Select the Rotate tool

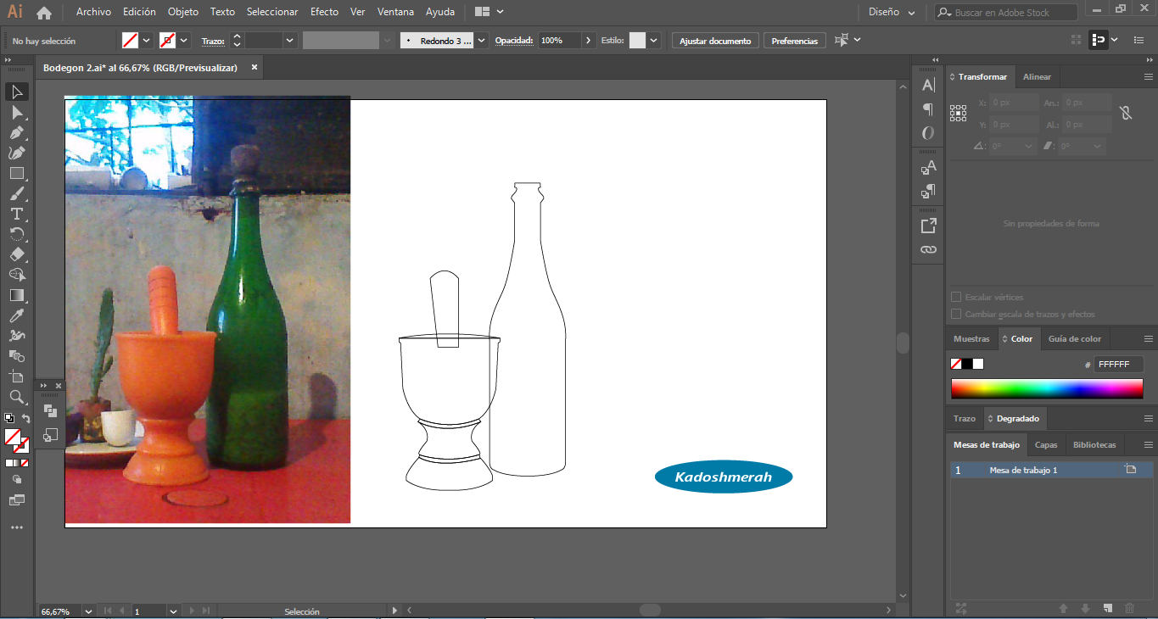click(17, 234)
